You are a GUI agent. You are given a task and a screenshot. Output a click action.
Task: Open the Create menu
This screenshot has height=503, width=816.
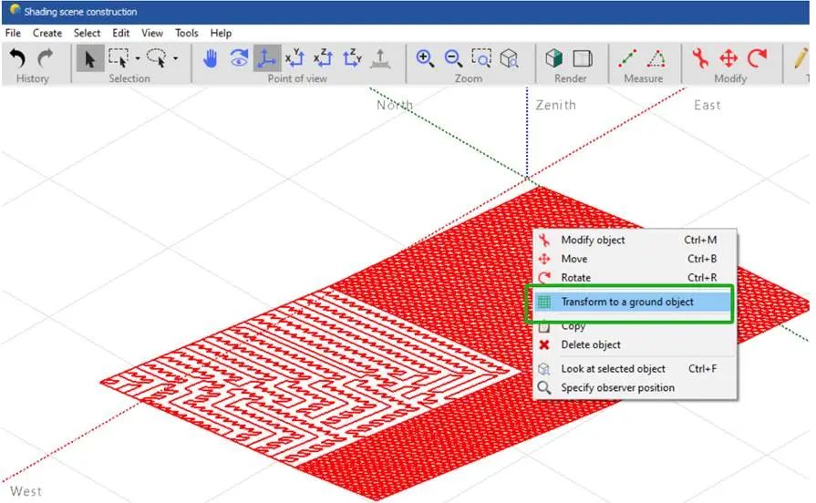coord(47,33)
